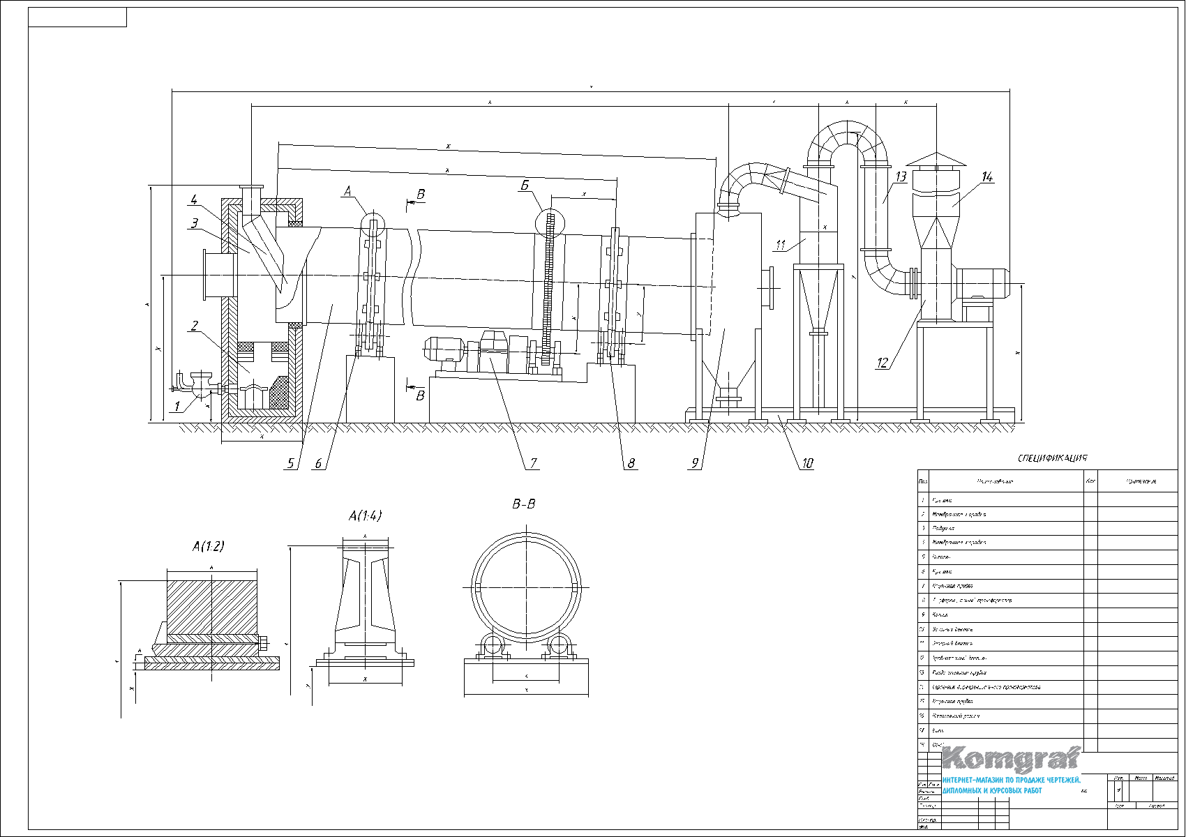Click the A(1:4) detail view title
Viewport: 1186px width, 837px height.
(365, 515)
